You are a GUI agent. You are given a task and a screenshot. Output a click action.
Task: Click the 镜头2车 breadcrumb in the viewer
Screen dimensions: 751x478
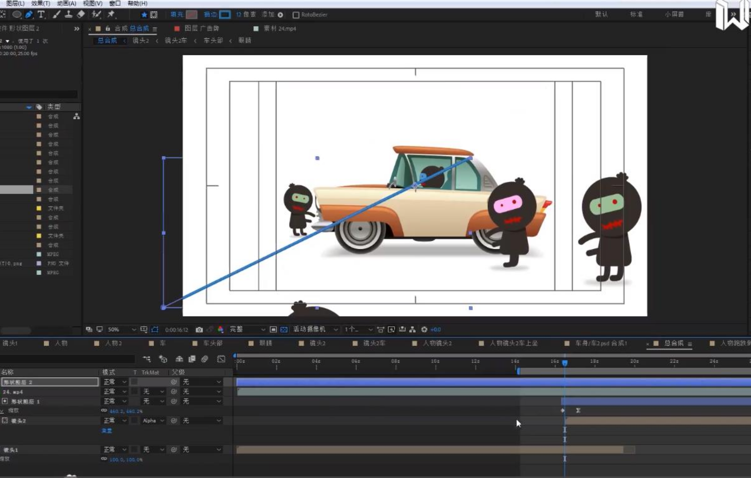(x=176, y=41)
